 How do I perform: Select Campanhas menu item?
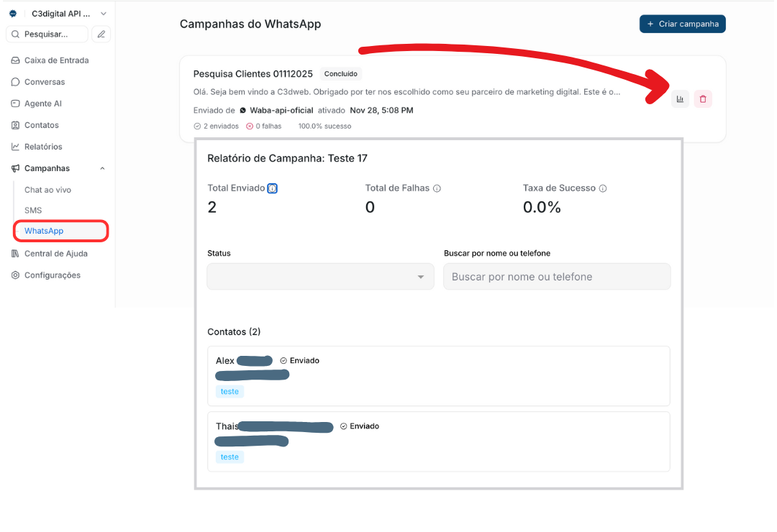pos(47,168)
